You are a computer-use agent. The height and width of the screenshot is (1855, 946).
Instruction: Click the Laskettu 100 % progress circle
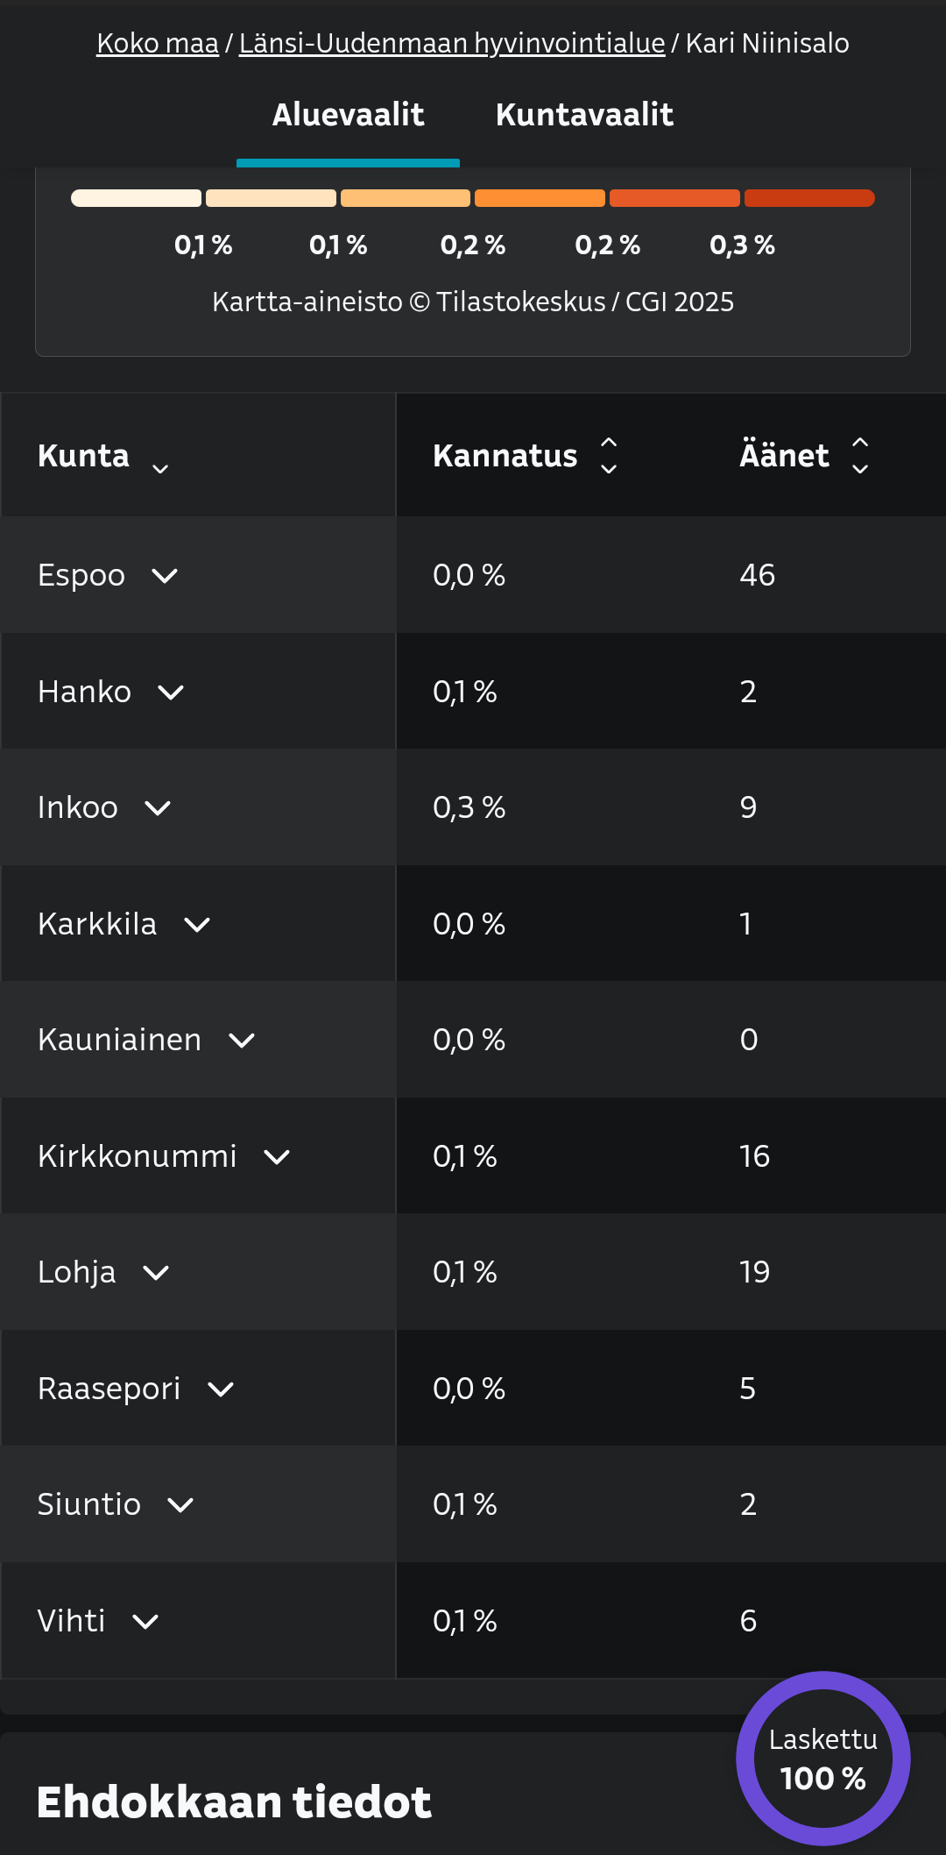823,1759
